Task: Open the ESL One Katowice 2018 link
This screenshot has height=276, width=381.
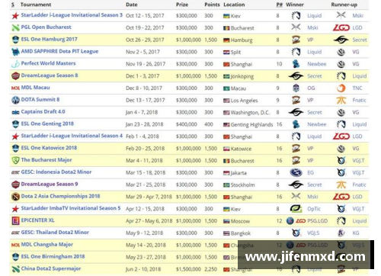Action: coord(49,148)
